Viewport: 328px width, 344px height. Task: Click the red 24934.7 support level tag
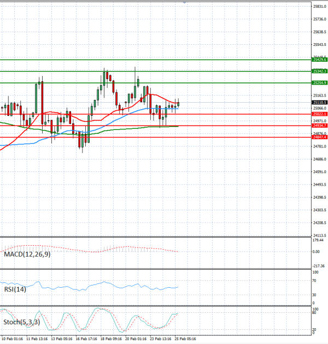coord(319,126)
